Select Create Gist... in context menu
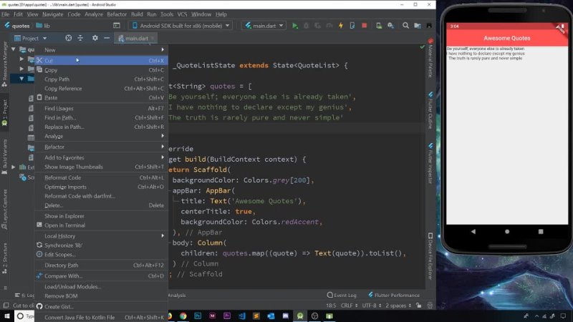The height and width of the screenshot is (322, 573). [101, 307]
